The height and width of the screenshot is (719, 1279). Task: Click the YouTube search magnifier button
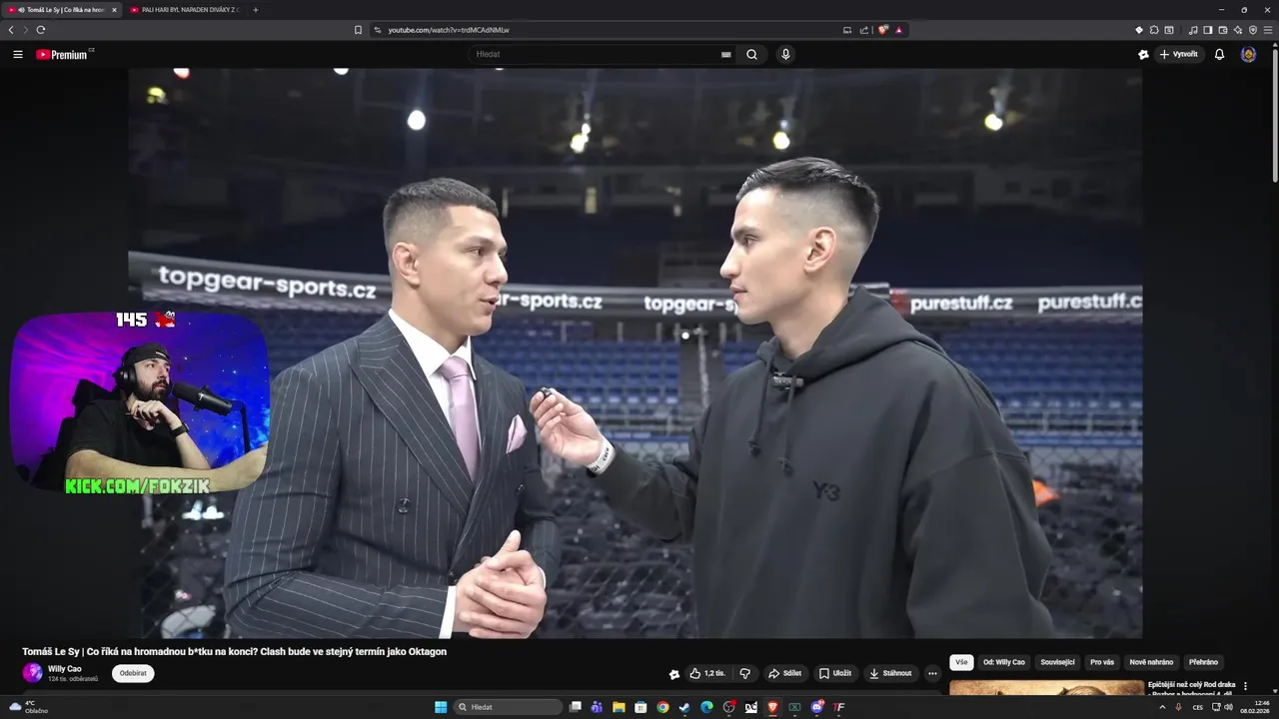pyautogui.click(x=752, y=55)
